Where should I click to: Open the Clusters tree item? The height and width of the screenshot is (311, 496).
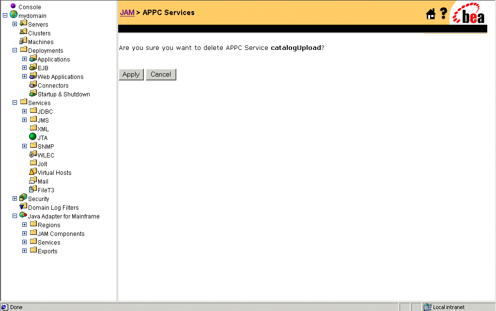click(x=39, y=33)
